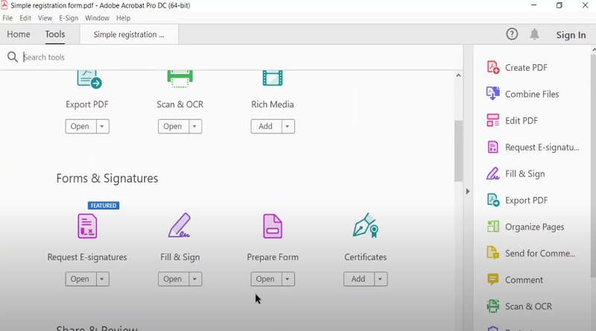Click the Comment speech bubble icon in sidebar
The image size is (596, 331).
point(493,280)
